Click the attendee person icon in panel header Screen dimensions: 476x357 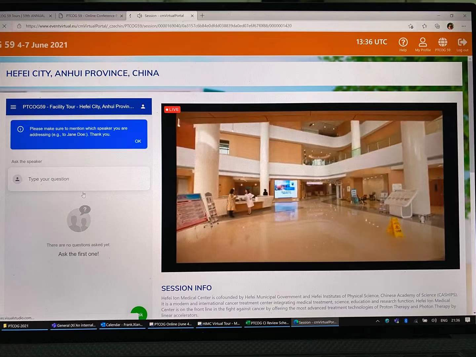tap(143, 106)
